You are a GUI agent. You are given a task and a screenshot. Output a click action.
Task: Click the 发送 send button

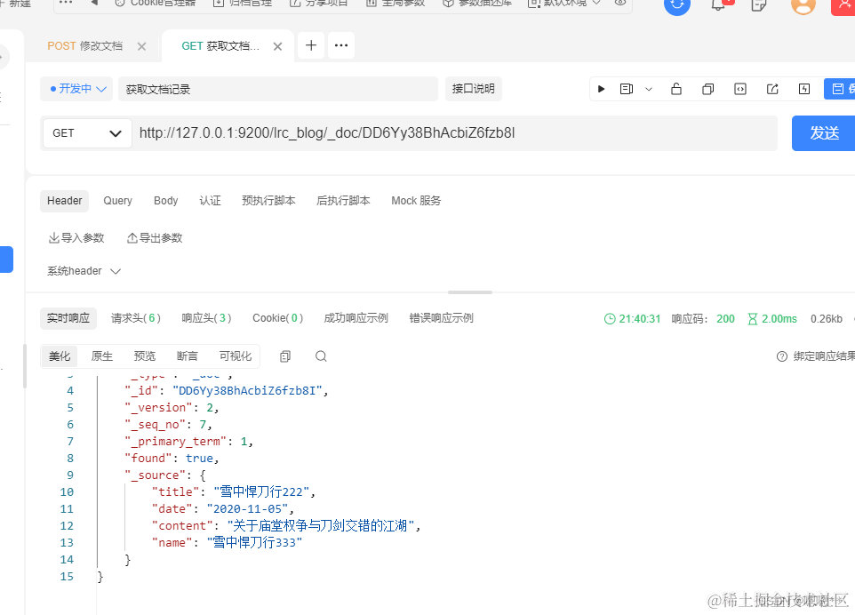point(822,133)
